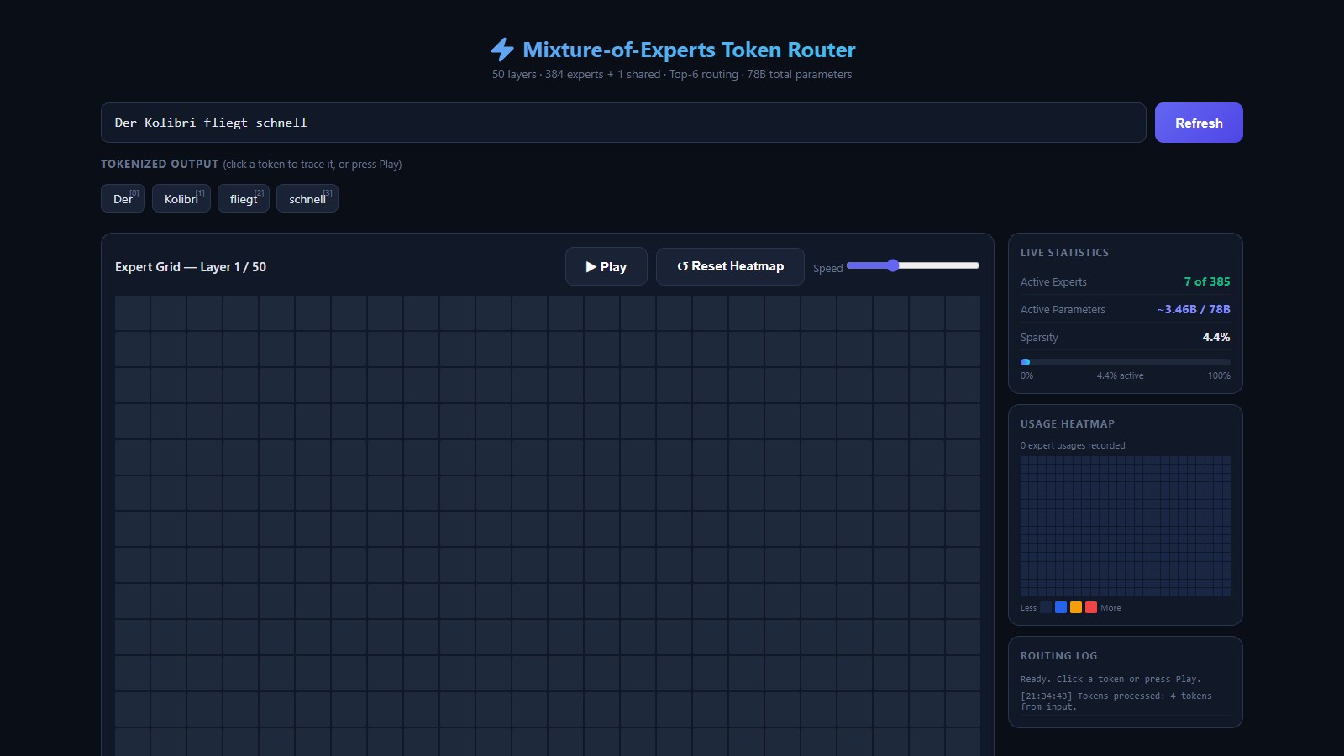The image size is (1344, 756).
Task: Click the top-left expert grid cell
Action: pyautogui.click(x=132, y=312)
